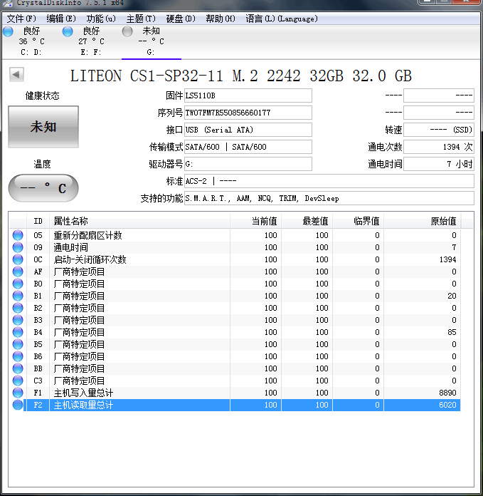Click status icon for attribute B0
Screen dimensions: 483x496
pos(18,284)
